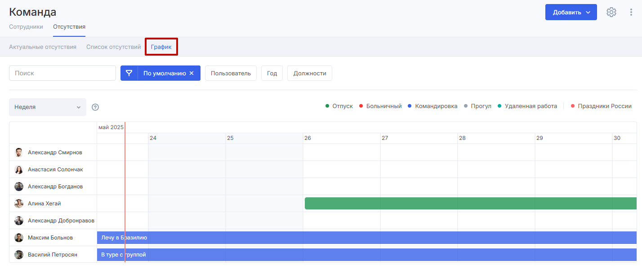The image size is (642, 274).
Task: Open the Добавить dropdown button
Action: 571,12
